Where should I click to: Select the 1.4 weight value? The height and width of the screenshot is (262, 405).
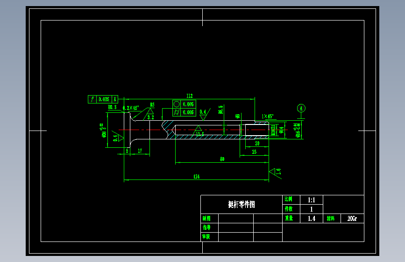point(312,219)
